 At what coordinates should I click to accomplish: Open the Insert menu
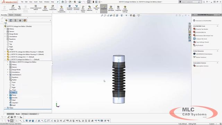coord(36,2)
